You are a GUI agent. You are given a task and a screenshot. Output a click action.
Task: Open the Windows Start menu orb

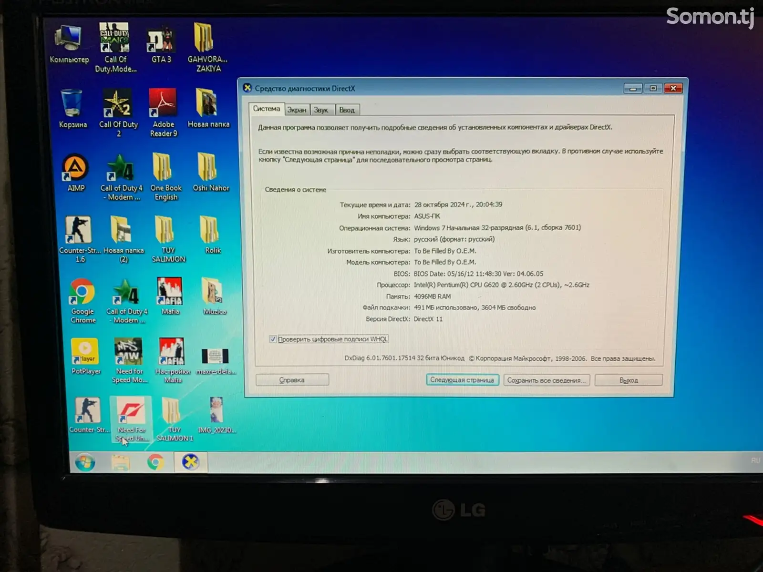(x=85, y=462)
